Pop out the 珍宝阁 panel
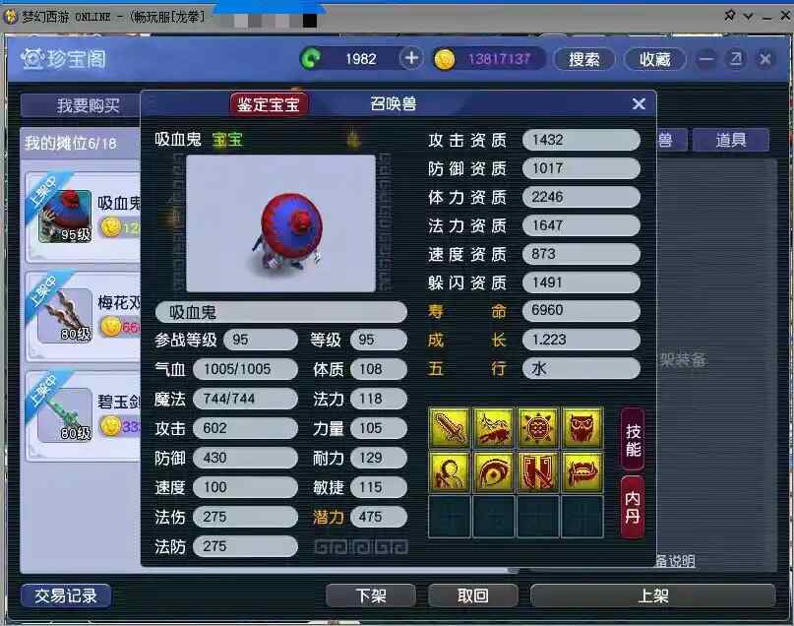794x626 pixels. [x=736, y=59]
